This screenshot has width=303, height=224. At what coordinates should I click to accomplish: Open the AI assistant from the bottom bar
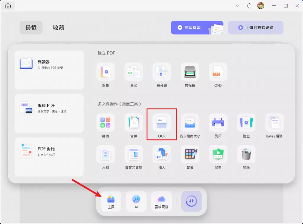(x=136, y=201)
